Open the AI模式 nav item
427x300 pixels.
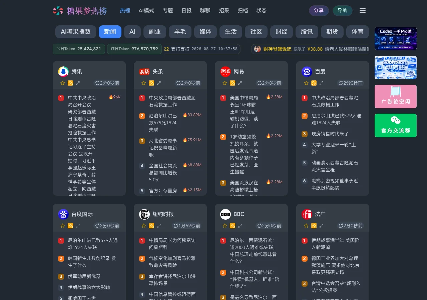[x=146, y=11]
